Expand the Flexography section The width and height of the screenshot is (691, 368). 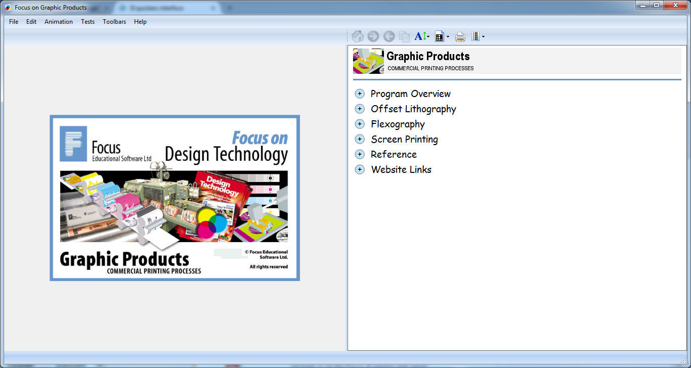click(x=360, y=124)
